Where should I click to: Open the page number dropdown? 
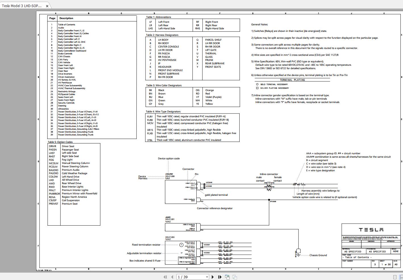pyautogui.click(x=207, y=277)
